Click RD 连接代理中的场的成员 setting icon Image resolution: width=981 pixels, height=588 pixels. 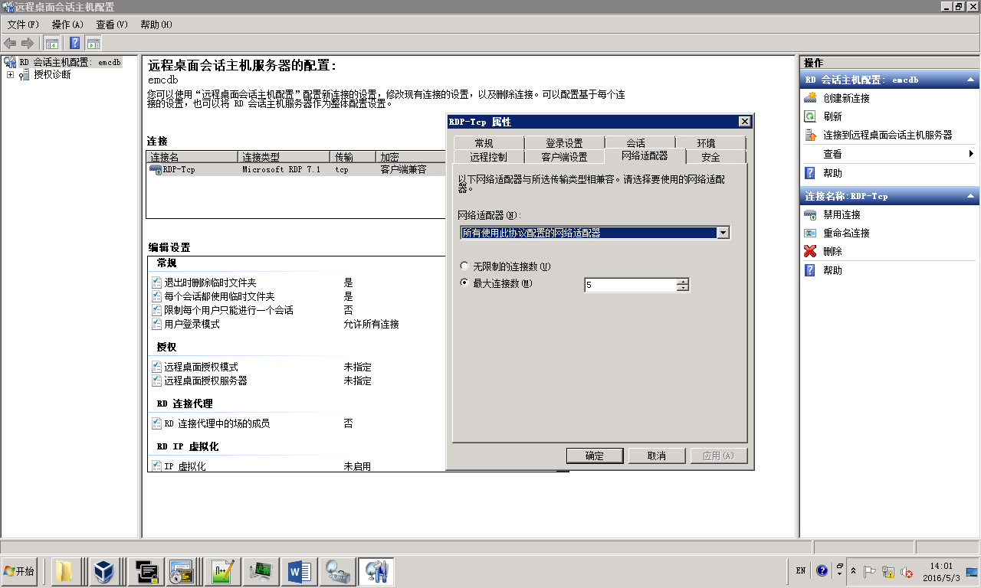[x=156, y=423]
